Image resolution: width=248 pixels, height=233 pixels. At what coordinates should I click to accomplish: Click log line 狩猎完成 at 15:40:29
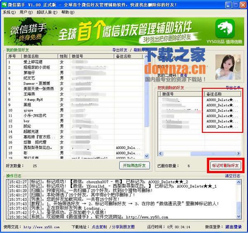80,191
